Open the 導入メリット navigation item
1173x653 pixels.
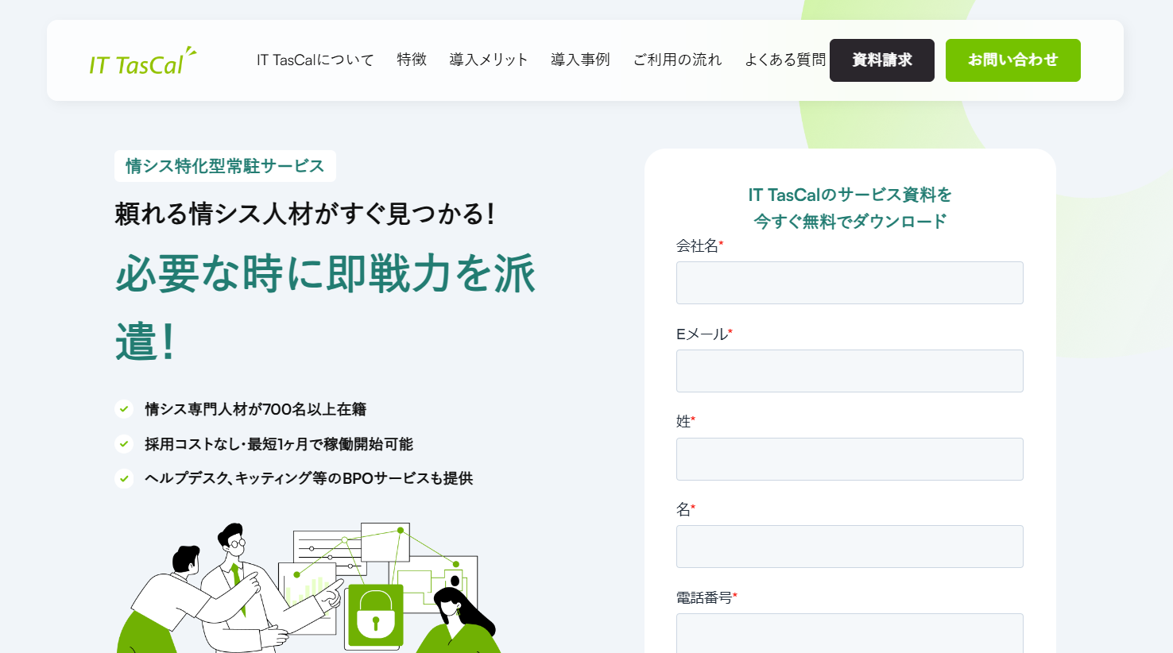pyautogui.click(x=488, y=60)
